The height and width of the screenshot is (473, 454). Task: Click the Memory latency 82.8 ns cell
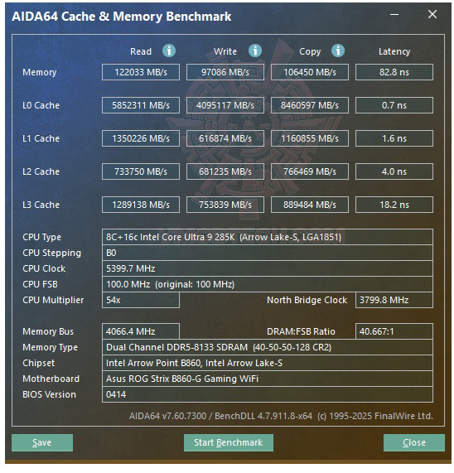[394, 72]
